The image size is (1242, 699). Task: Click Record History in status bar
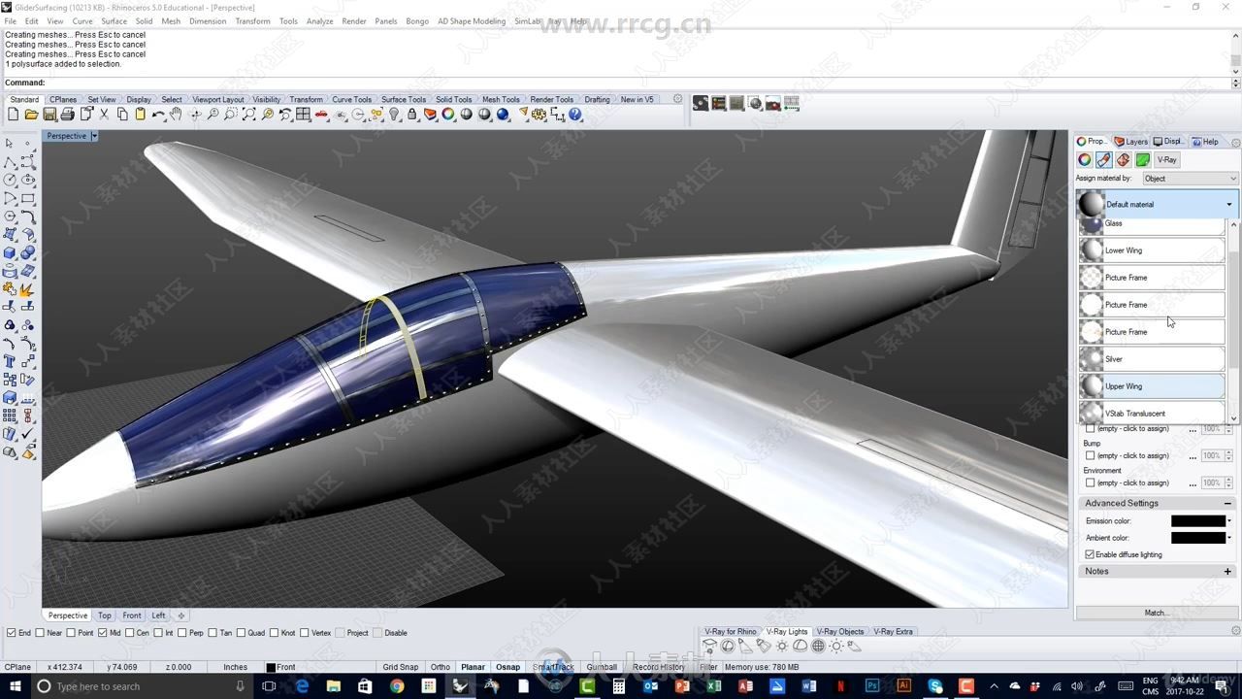tap(659, 667)
